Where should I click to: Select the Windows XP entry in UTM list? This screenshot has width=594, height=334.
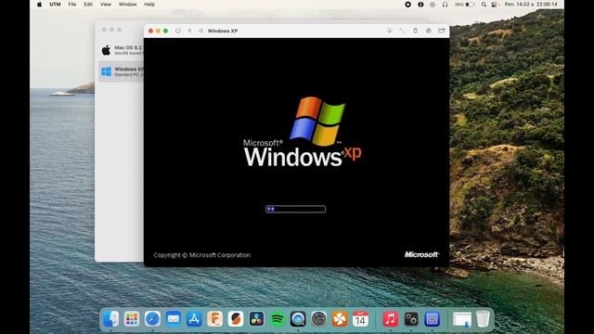(x=122, y=71)
